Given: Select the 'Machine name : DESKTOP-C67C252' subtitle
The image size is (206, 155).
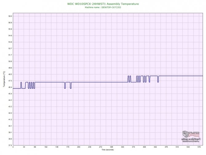Looking at the screenshot, I should coord(103,7).
